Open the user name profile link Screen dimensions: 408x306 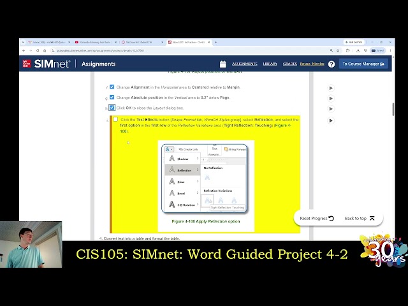point(312,64)
